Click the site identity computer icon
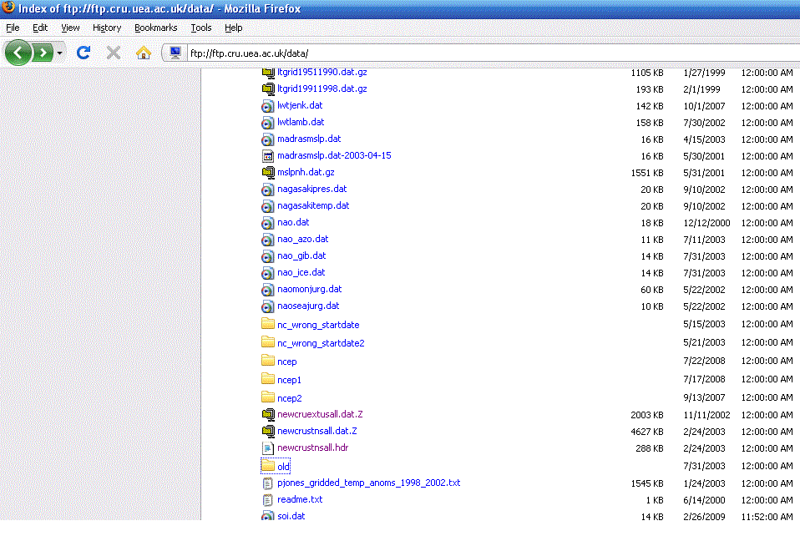800x536 pixels. tap(175, 53)
